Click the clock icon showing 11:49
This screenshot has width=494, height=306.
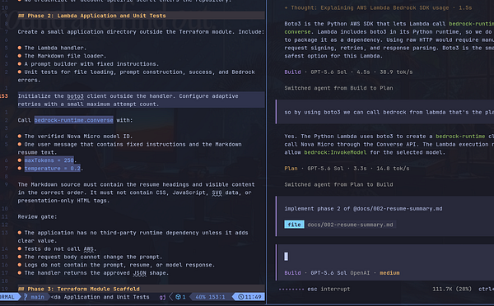(x=240, y=297)
